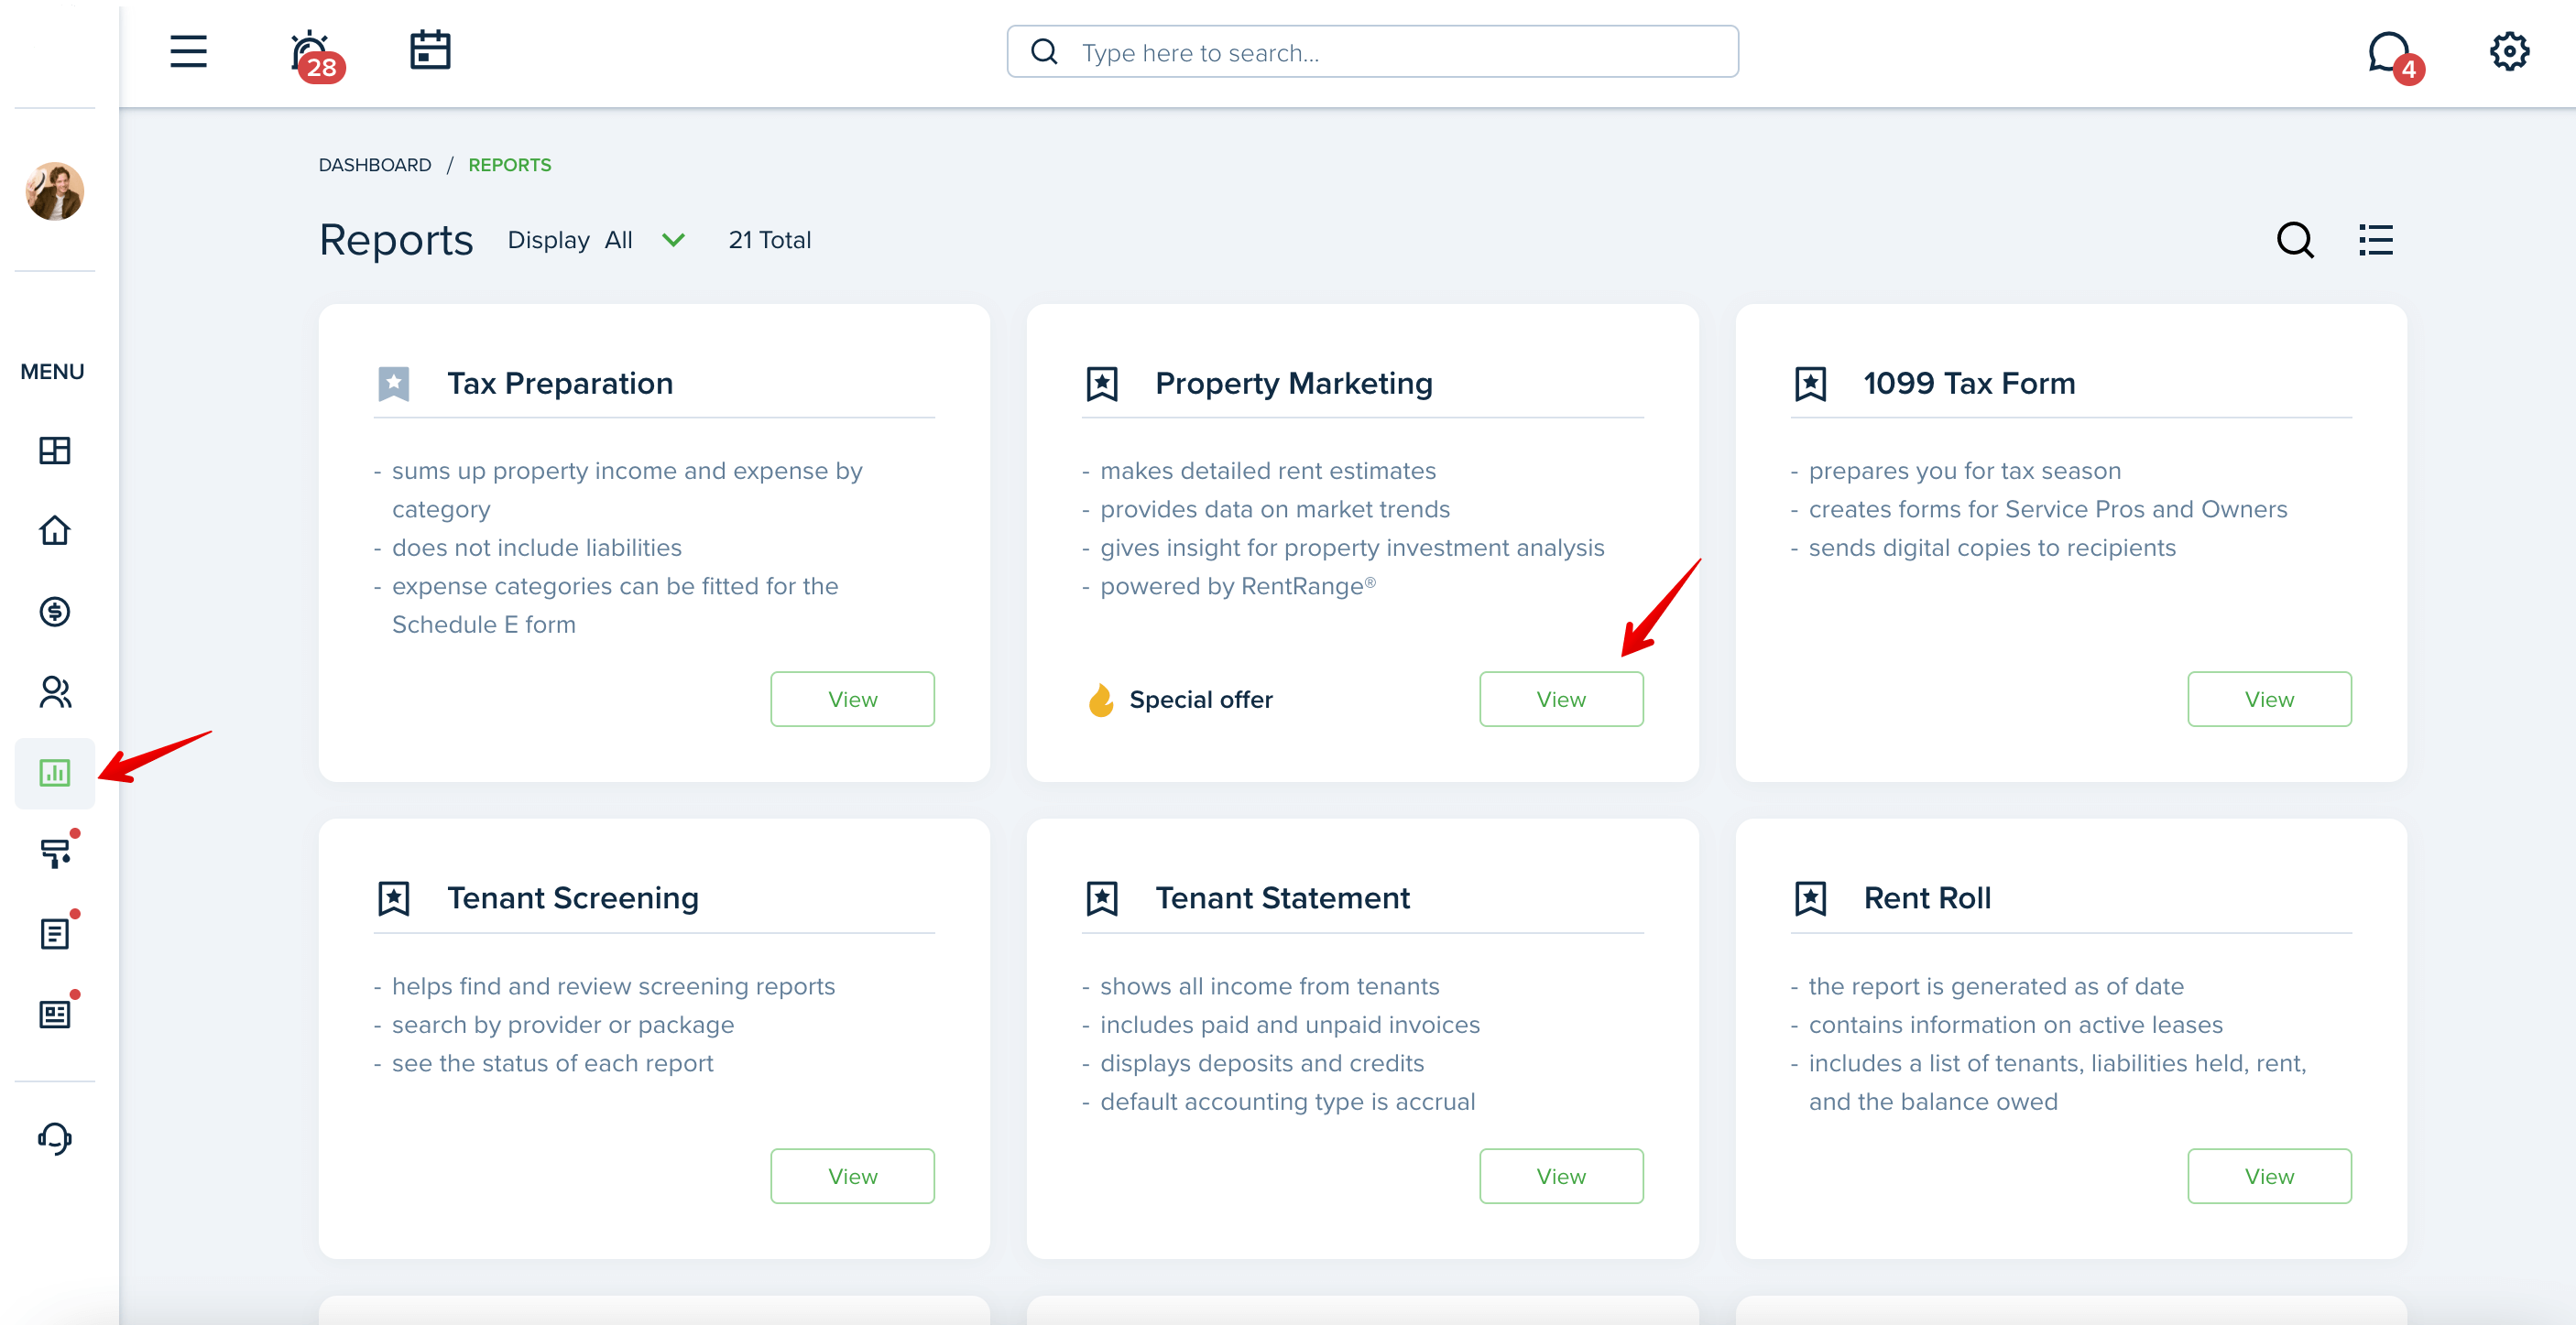View the Tax Preparation report
Image resolution: width=2576 pixels, height=1325 pixels.
coord(852,700)
